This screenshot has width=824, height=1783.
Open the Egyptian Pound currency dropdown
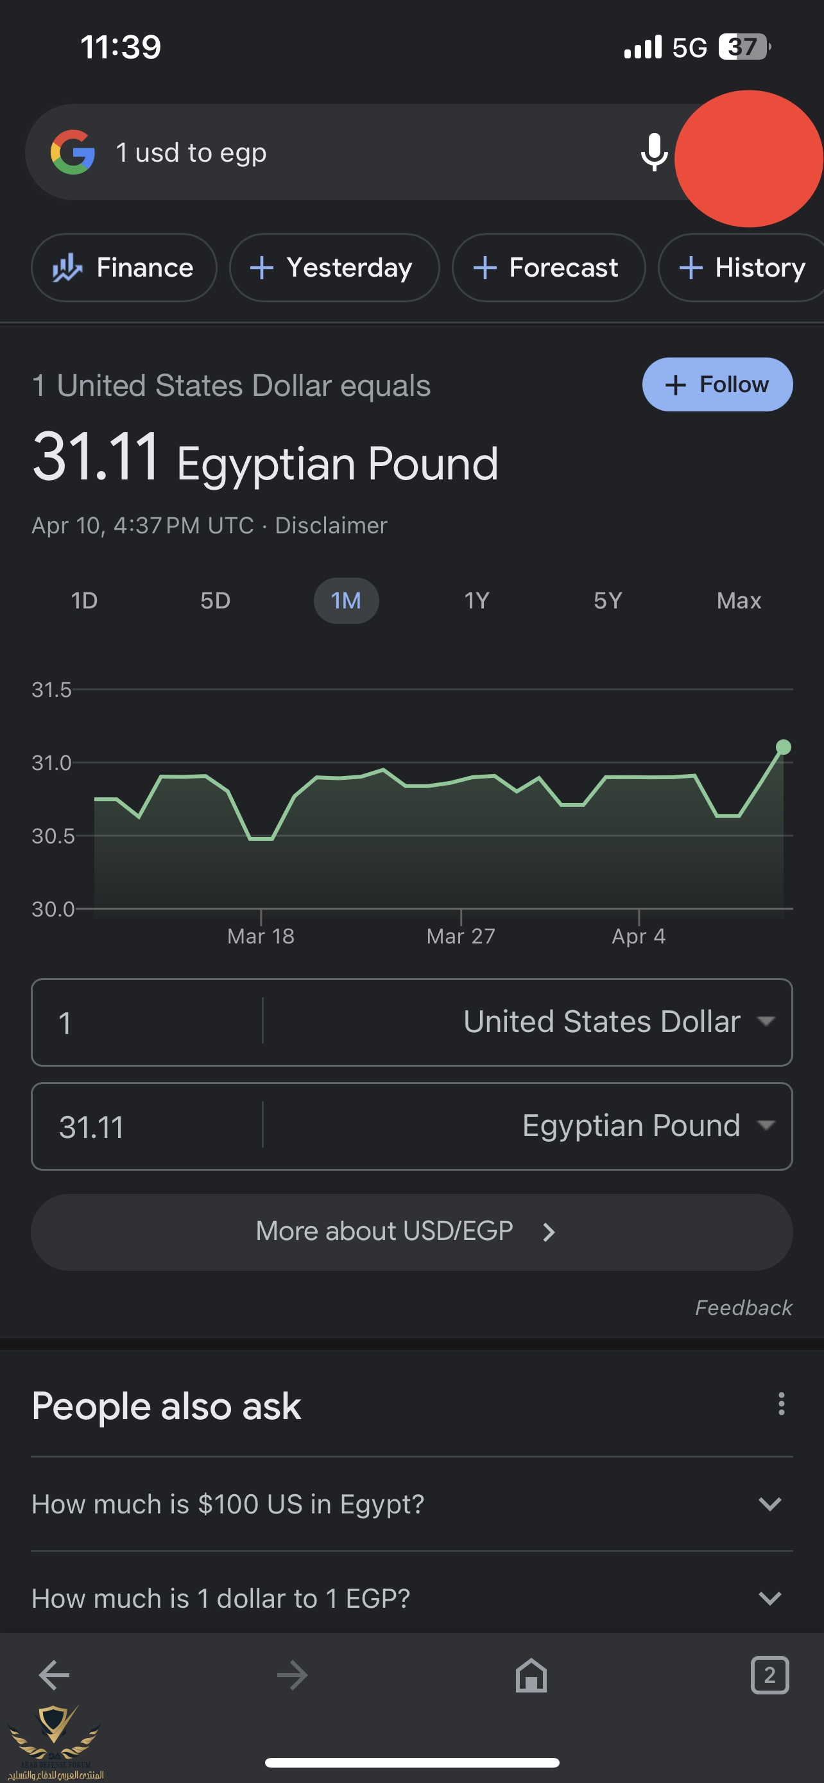pyautogui.click(x=647, y=1126)
